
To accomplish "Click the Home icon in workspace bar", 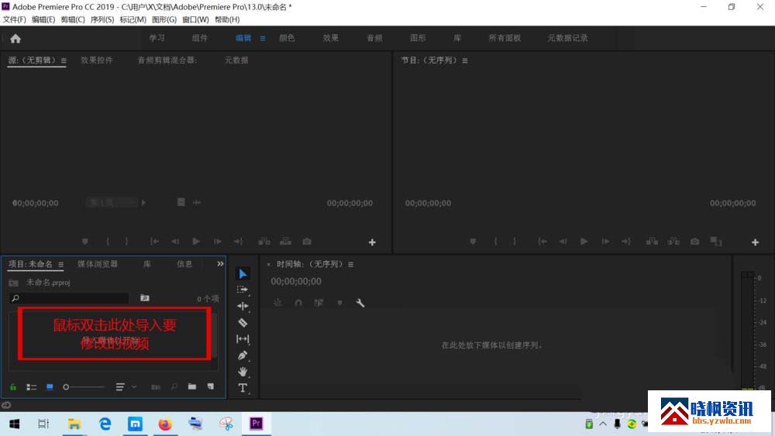I will (15, 39).
